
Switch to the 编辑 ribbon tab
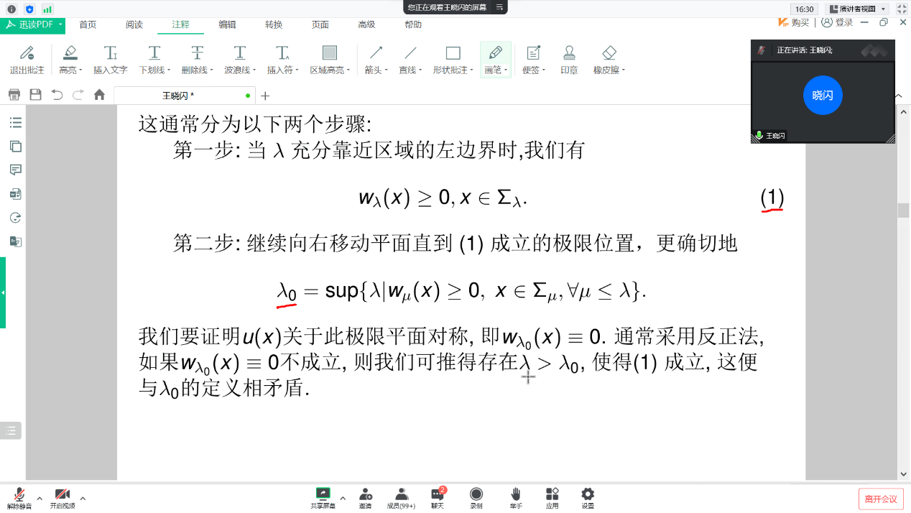pos(227,24)
